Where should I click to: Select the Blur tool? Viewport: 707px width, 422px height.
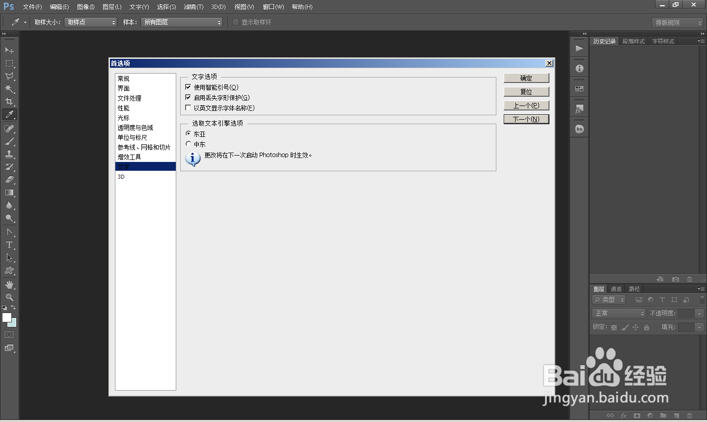9,205
